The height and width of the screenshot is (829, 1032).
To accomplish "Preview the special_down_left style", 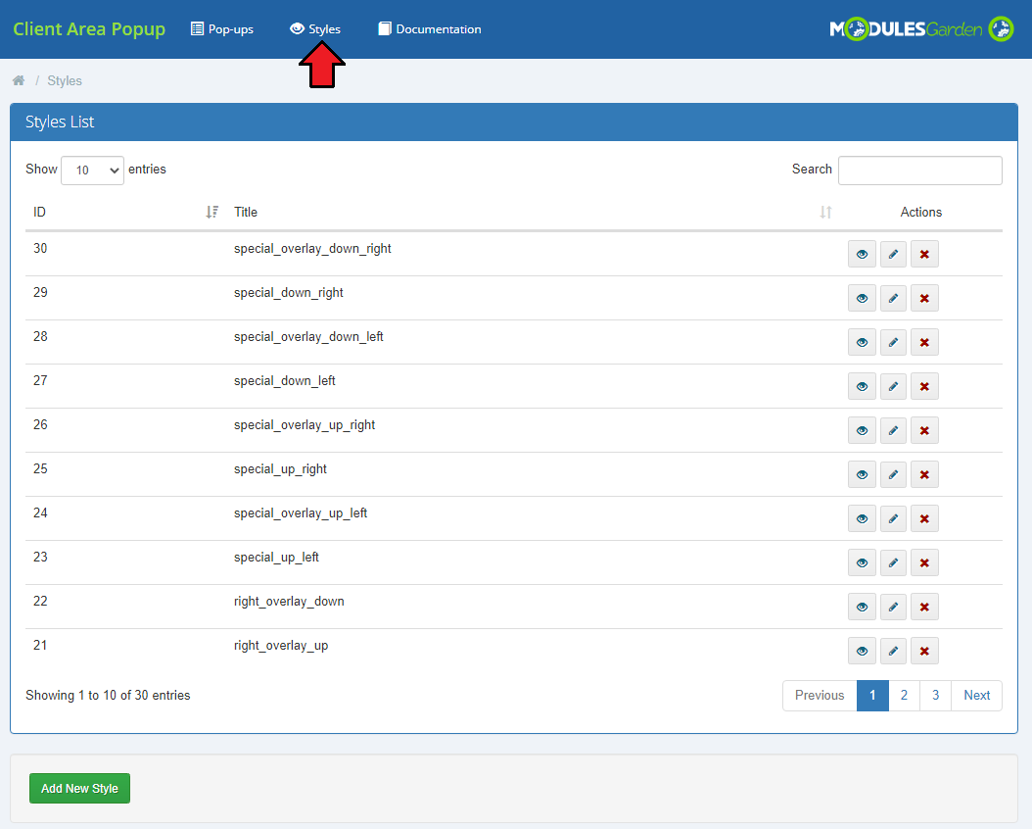I will tap(862, 386).
